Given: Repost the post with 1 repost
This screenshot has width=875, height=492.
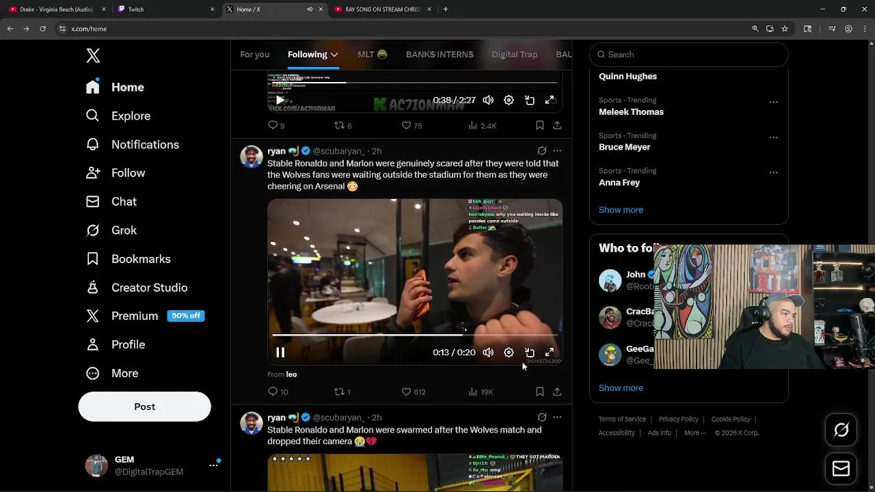Looking at the screenshot, I should [342, 392].
